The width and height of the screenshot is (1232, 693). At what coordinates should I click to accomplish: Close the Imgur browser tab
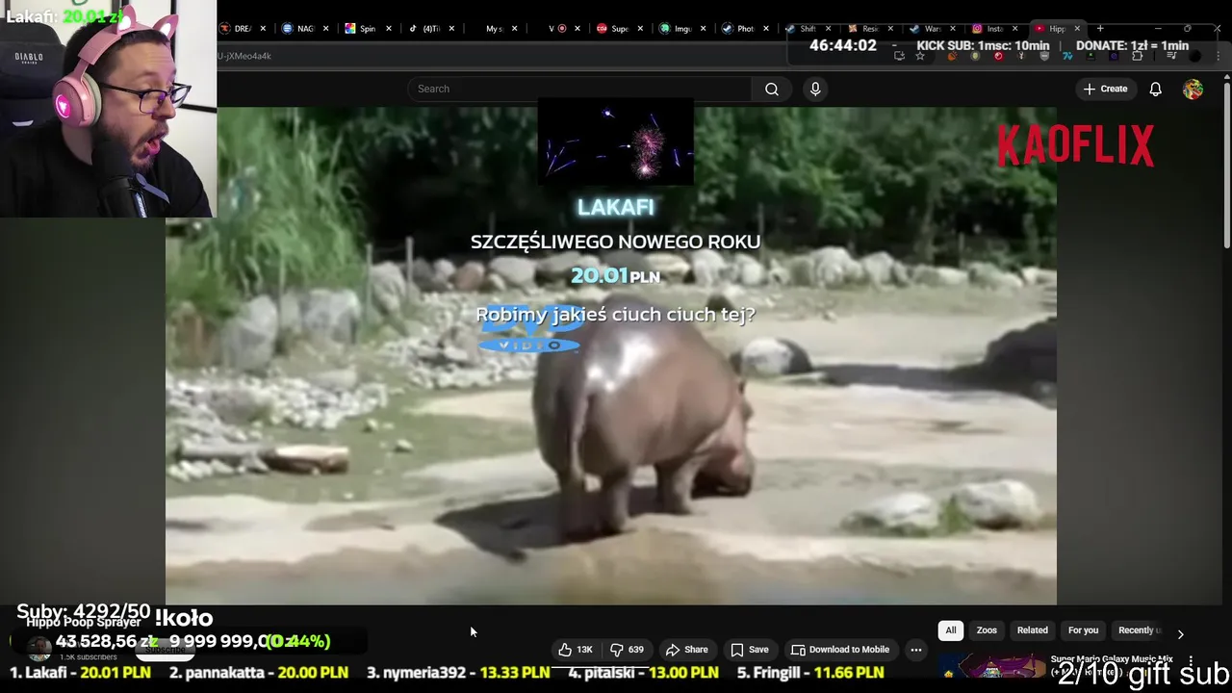click(704, 29)
